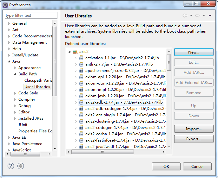
Task: Click the library list horizontal scrollbar thumb
Action: pos(102,152)
